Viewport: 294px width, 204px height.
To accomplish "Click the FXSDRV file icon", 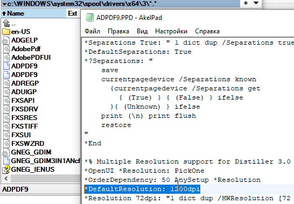I will click(x=6, y=109).
